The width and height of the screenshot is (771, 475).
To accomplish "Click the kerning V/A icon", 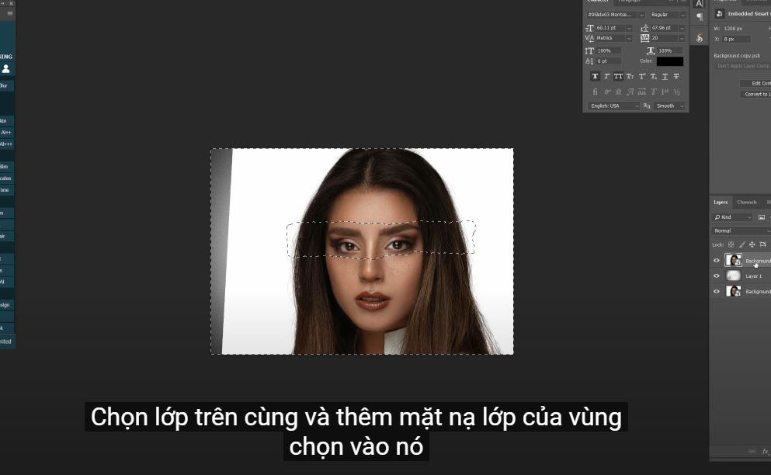I will 589,38.
